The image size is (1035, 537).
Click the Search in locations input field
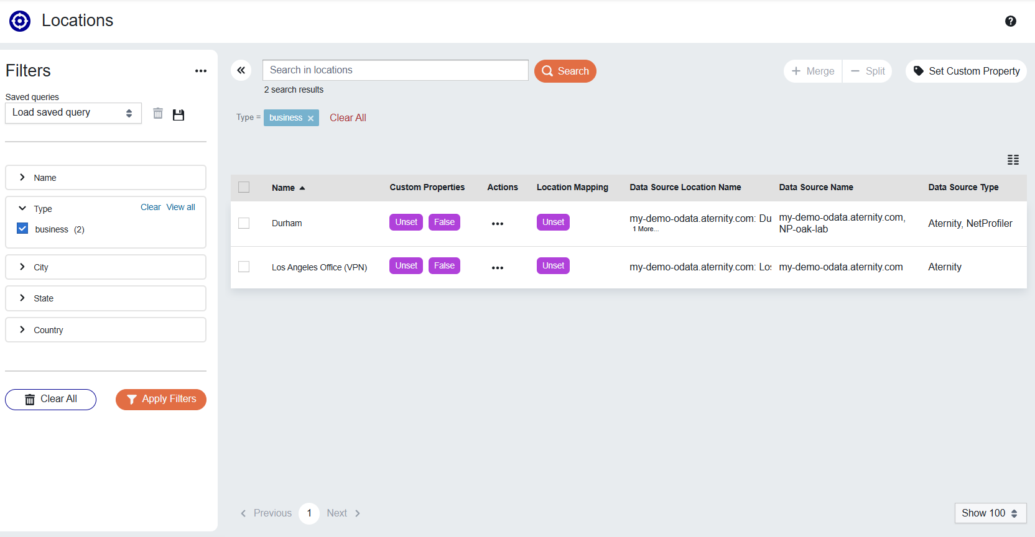point(395,70)
